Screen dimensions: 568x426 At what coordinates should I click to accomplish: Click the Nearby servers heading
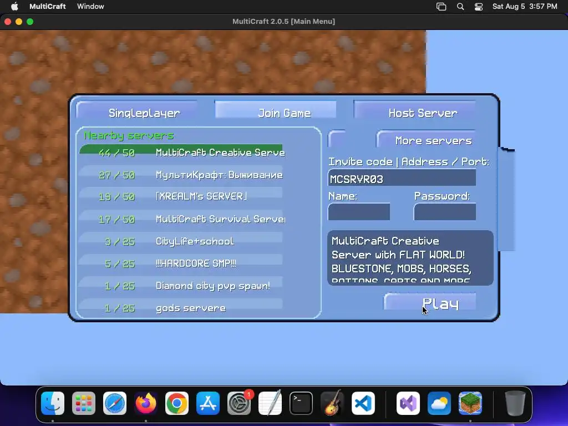[129, 136]
